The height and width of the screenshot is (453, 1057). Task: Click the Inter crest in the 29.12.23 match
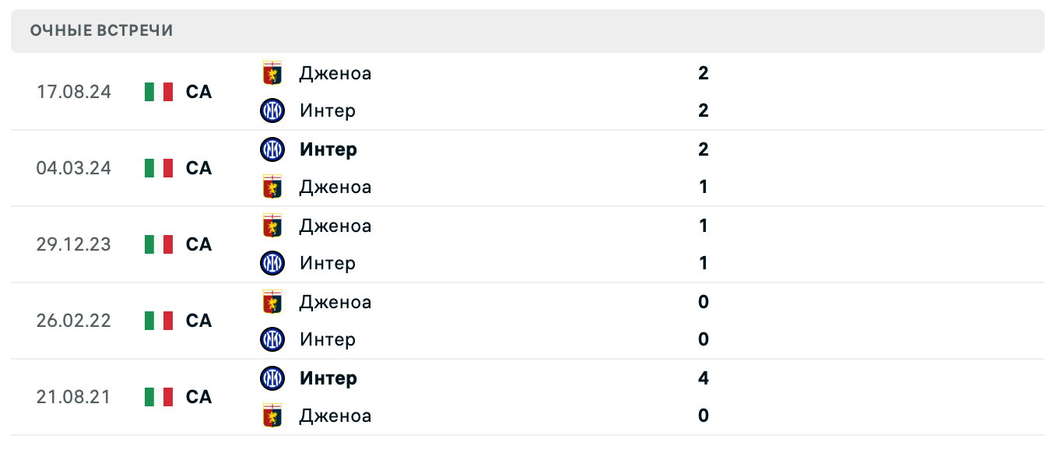point(272,263)
